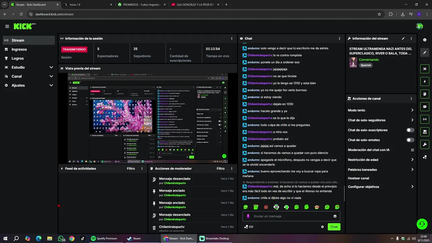The image size is (432, 243).
Task: Switch to Inicio / X browser tab
Action: point(88,5)
